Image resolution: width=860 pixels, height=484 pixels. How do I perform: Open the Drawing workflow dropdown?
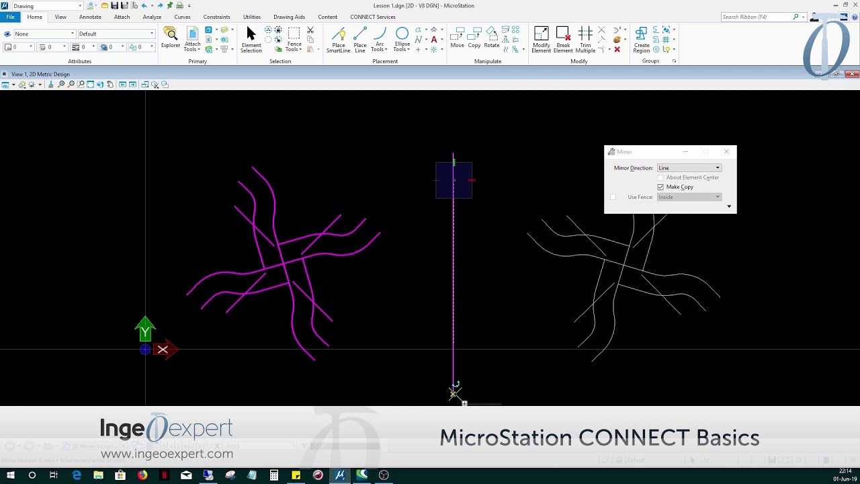(47, 5)
